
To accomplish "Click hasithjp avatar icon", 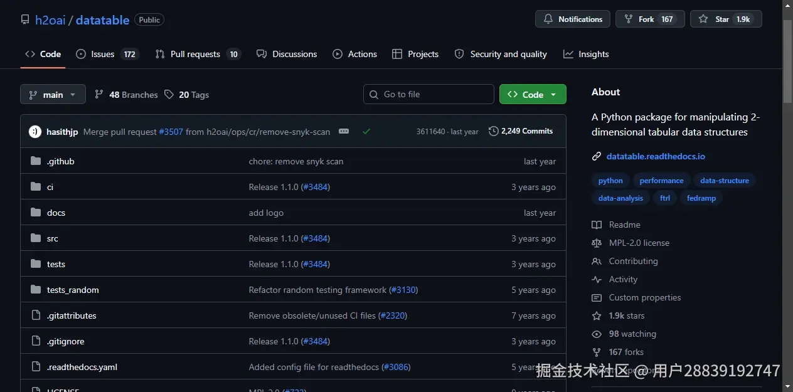I will coord(35,132).
